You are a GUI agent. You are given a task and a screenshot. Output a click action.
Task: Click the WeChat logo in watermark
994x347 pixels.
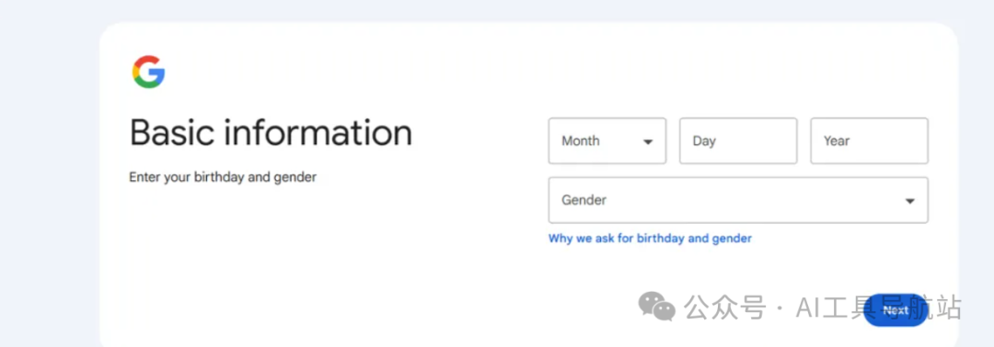point(657,307)
